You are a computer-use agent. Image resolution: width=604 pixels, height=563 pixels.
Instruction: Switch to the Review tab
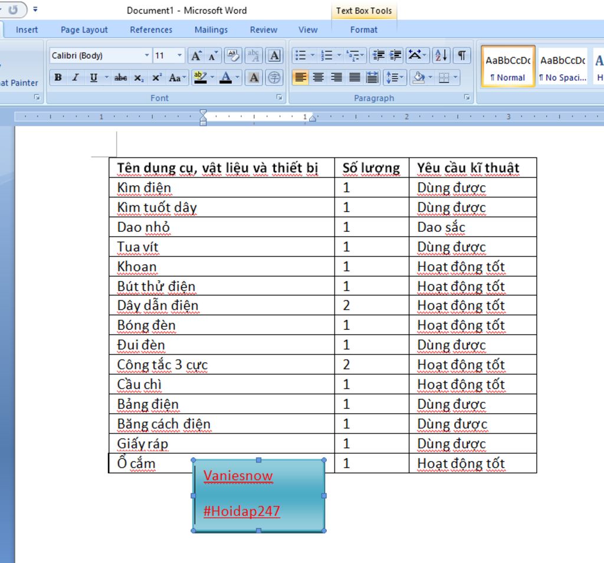(x=264, y=30)
